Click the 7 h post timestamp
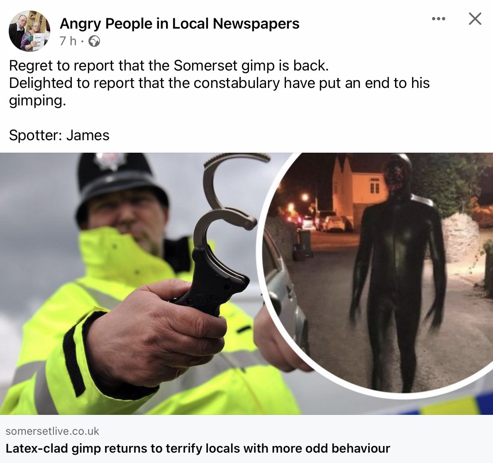 (x=68, y=41)
